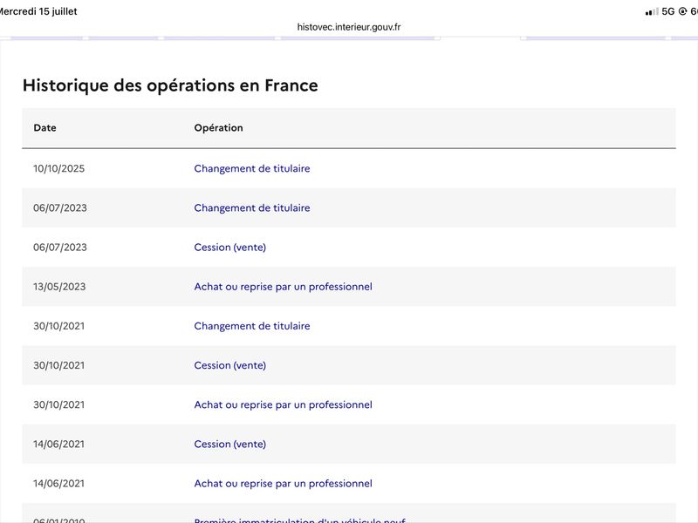698x523 pixels.
Task: Open Cession (vente) dated 30/10/2021
Action: (230, 365)
